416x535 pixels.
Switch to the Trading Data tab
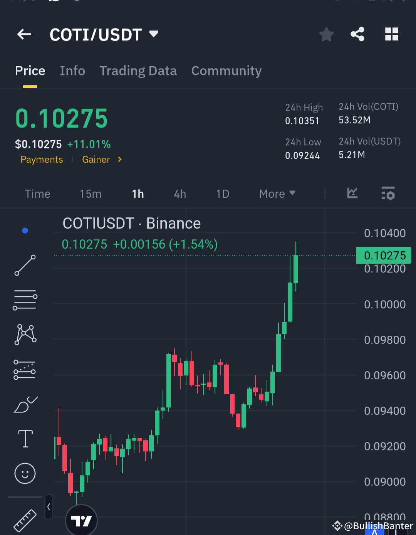[138, 71]
